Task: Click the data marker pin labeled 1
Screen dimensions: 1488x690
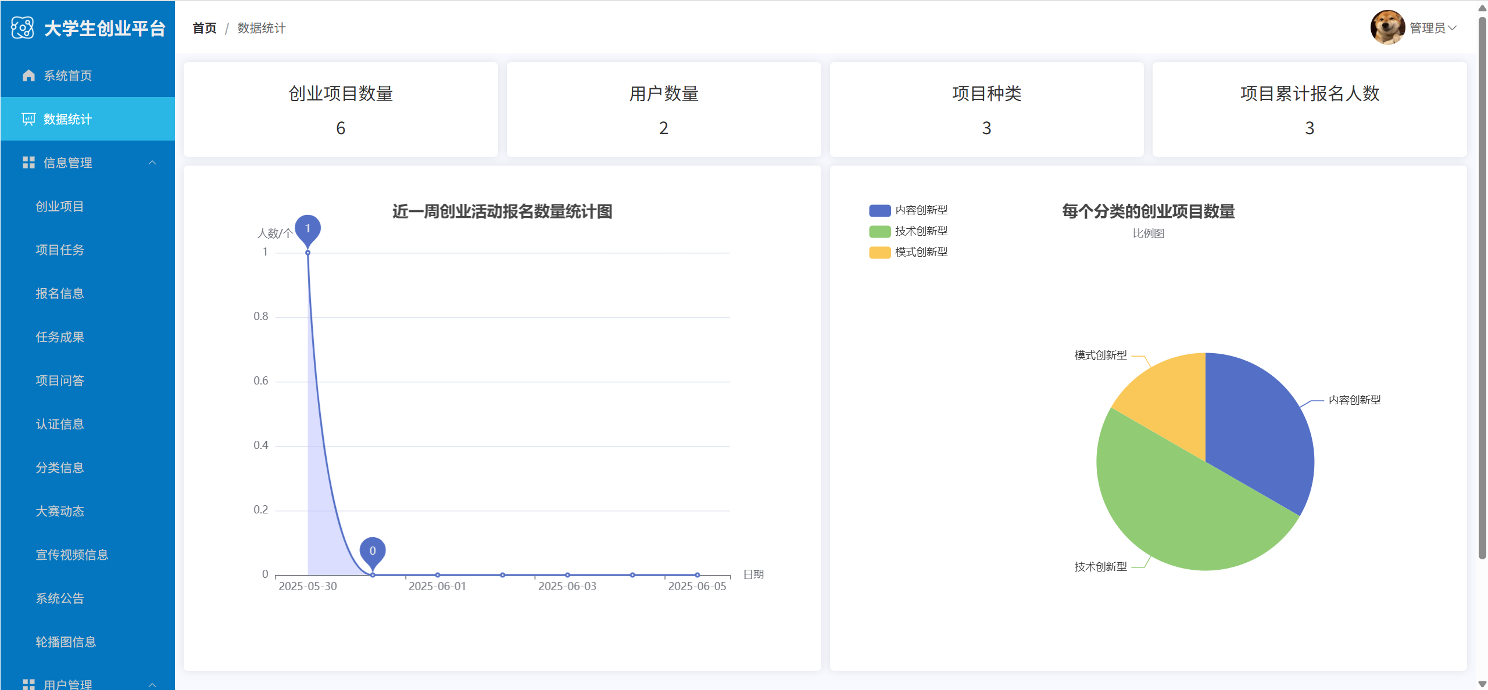Action: pyautogui.click(x=307, y=229)
